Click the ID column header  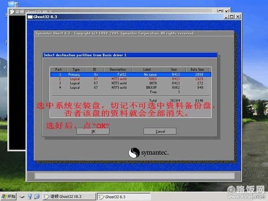tap(95, 69)
